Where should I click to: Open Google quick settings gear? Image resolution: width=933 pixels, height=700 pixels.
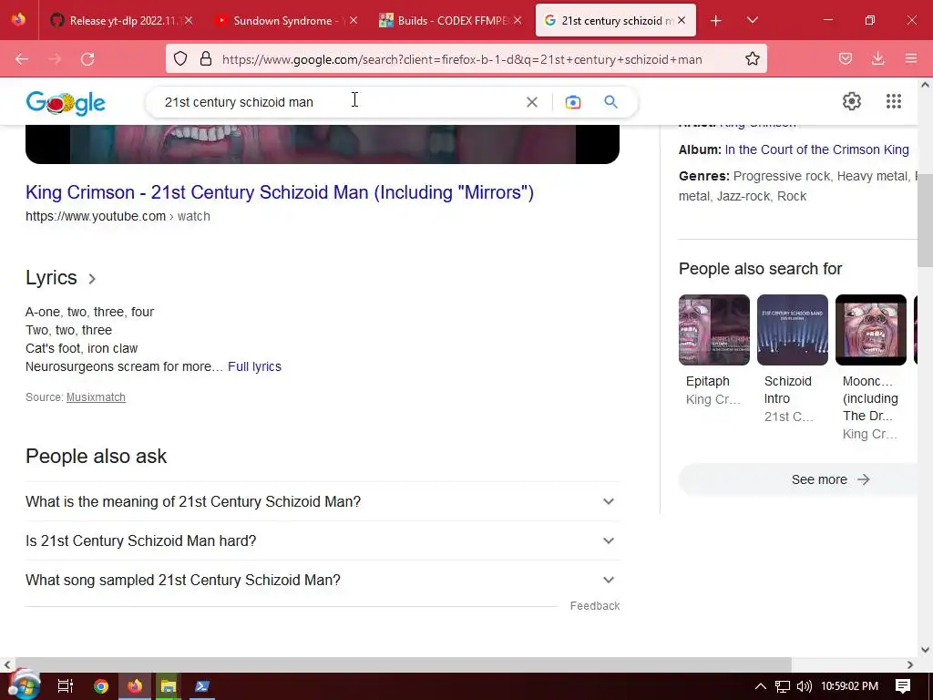[x=852, y=101]
